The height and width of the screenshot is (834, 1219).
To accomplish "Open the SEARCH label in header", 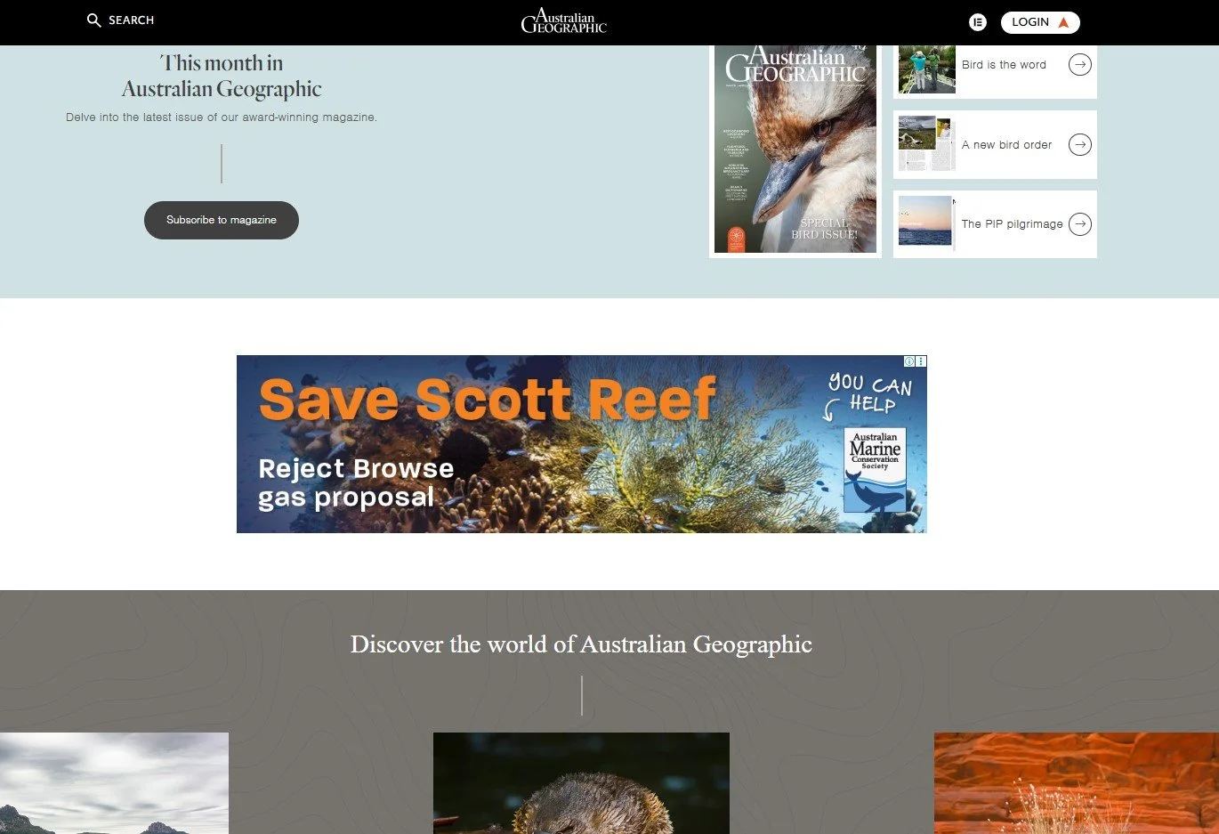I will (131, 20).
